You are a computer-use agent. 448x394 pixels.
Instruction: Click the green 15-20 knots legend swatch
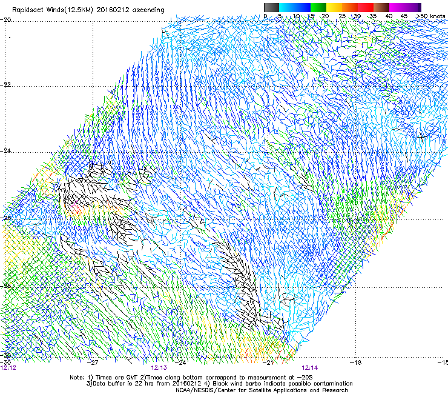(x=318, y=7)
